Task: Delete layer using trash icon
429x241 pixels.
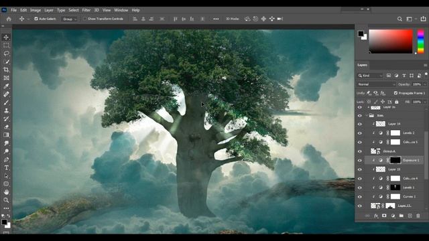Action: tap(418, 216)
